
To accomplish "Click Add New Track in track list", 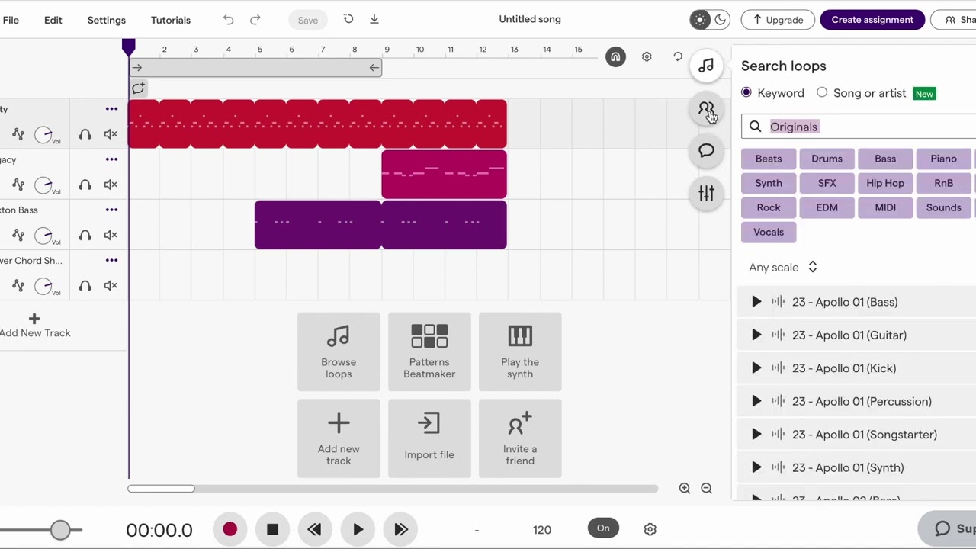I will pyautogui.click(x=34, y=326).
